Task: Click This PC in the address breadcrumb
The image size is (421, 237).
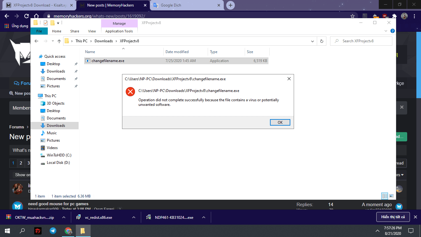Action: 81,41
